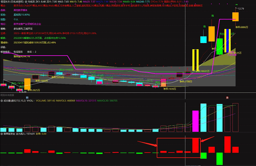Click the MA20: 7.57 label
This screenshot has height=166, width=256.
89,2
